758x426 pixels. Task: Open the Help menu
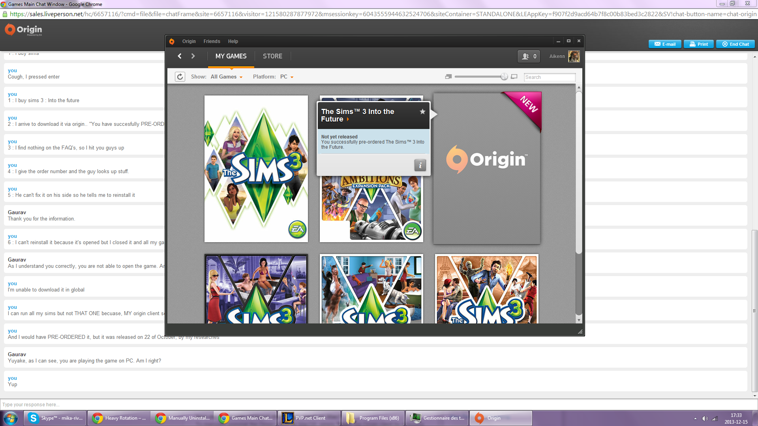(233, 41)
